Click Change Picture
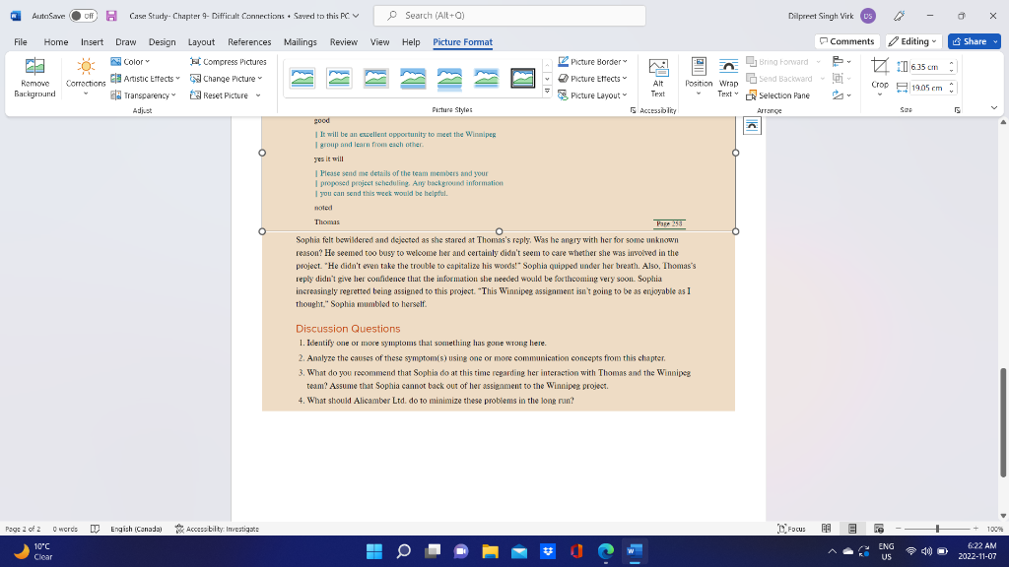Image resolution: width=1009 pixels, height=567 pixels. point(226,79)
